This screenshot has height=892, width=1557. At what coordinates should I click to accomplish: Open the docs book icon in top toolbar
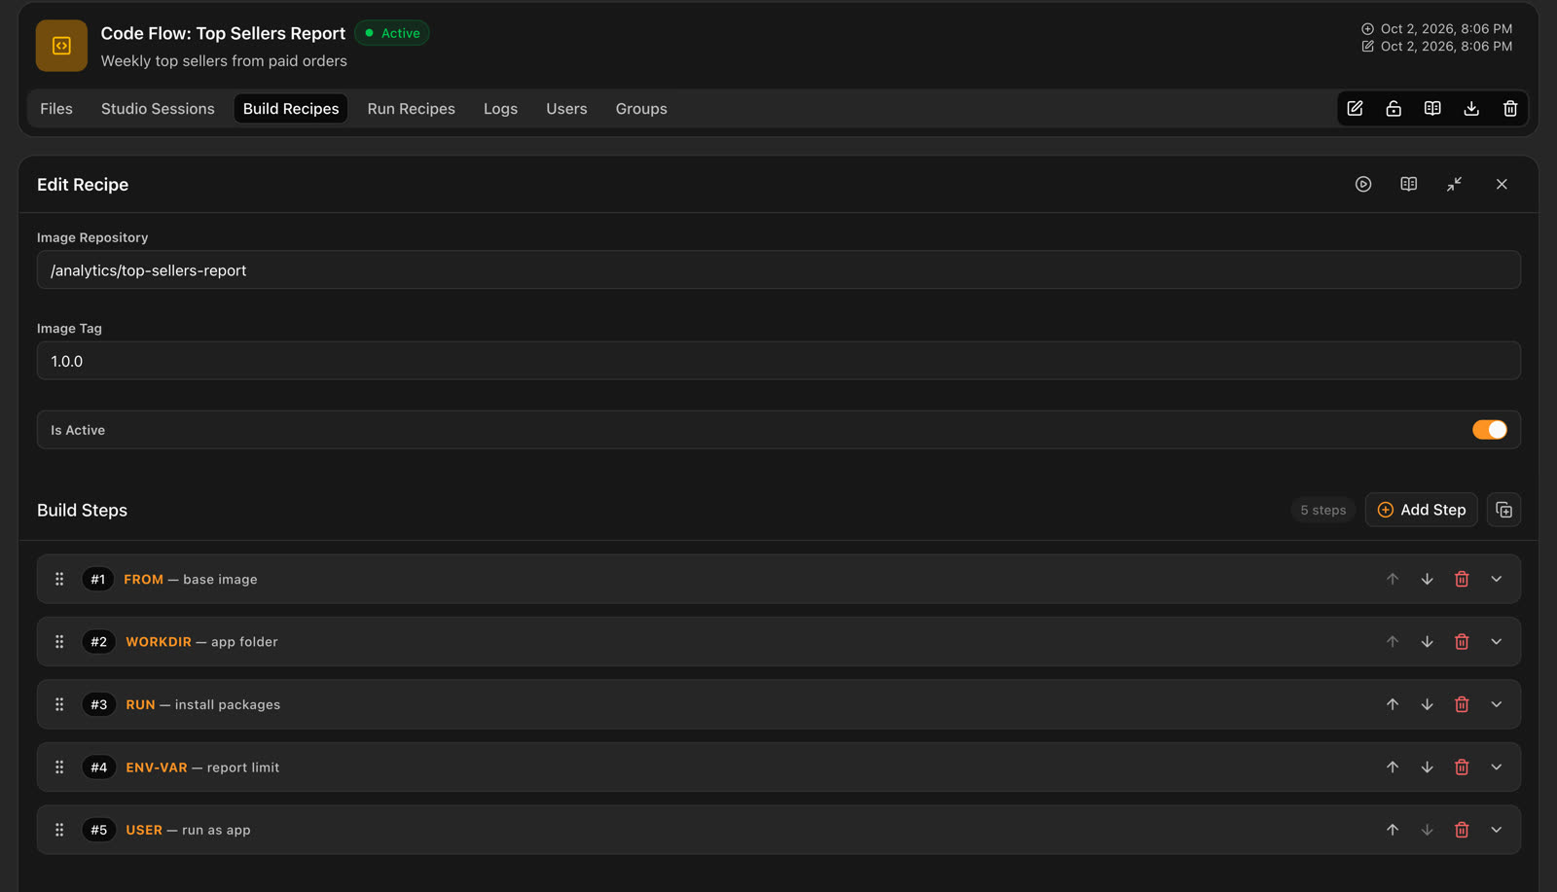1432,109
